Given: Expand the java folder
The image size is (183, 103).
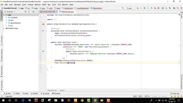Looking at the screenshot, I should click(x=6, y=20).
